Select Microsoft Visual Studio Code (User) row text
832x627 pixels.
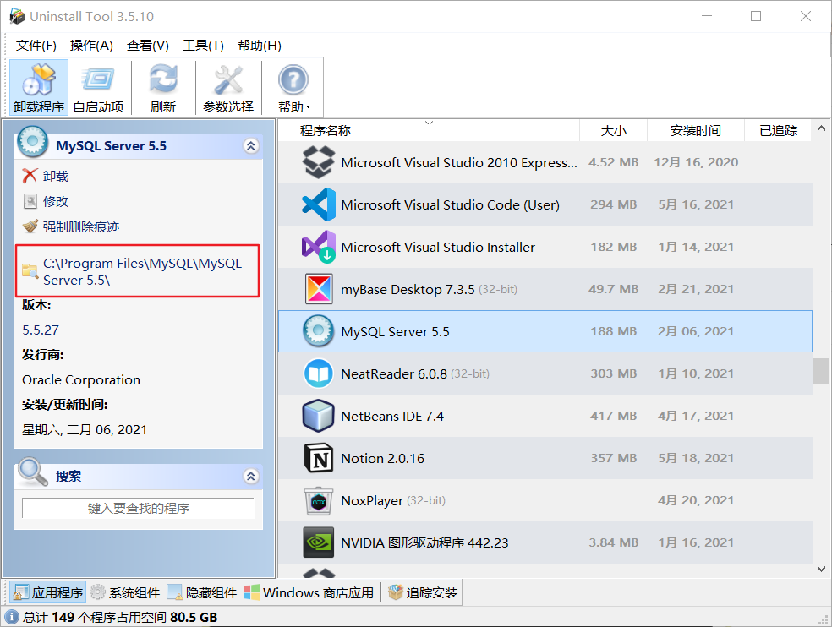pos(450,204)
